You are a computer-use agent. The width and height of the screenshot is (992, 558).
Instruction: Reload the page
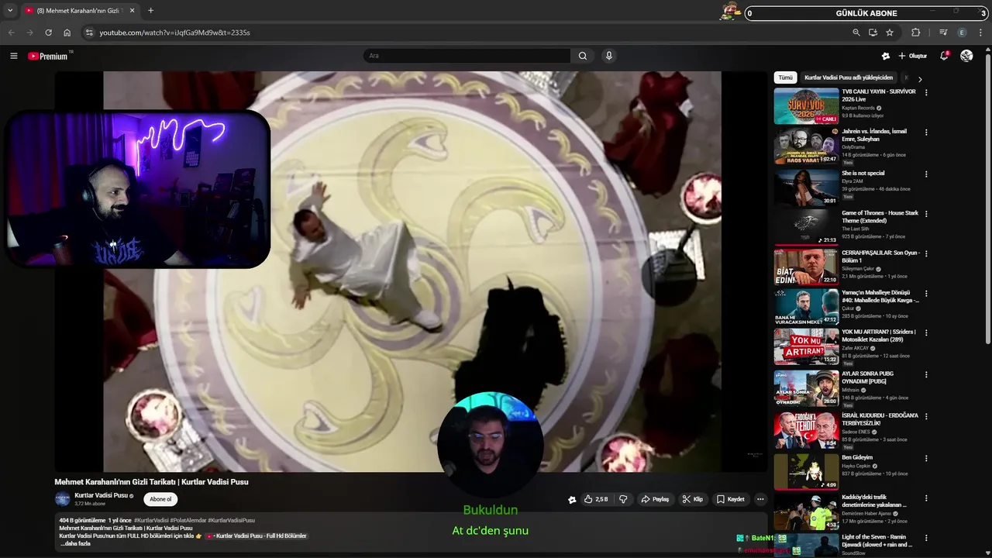click(x=48, y=33)
